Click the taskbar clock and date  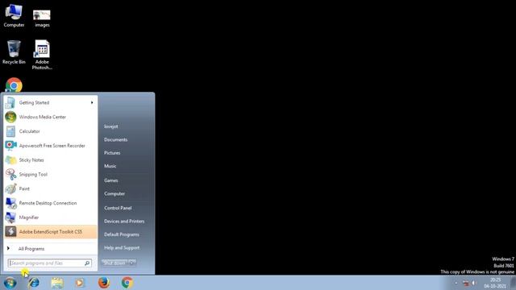tap(495, 283)
